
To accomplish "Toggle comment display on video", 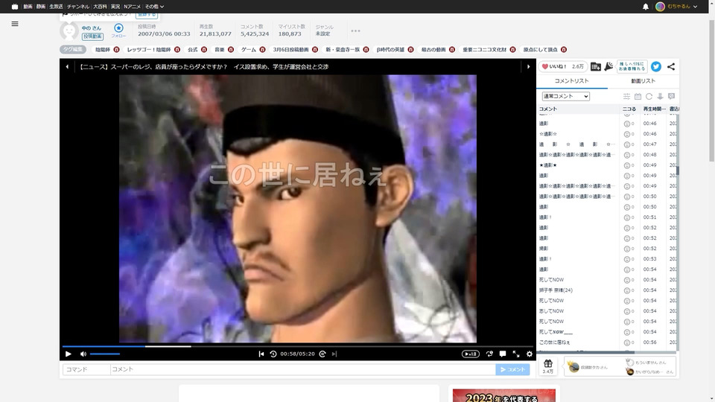I will 503,354.
